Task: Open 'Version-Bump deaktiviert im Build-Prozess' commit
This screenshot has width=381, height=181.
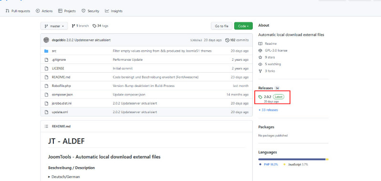Action: pos(144,86)
